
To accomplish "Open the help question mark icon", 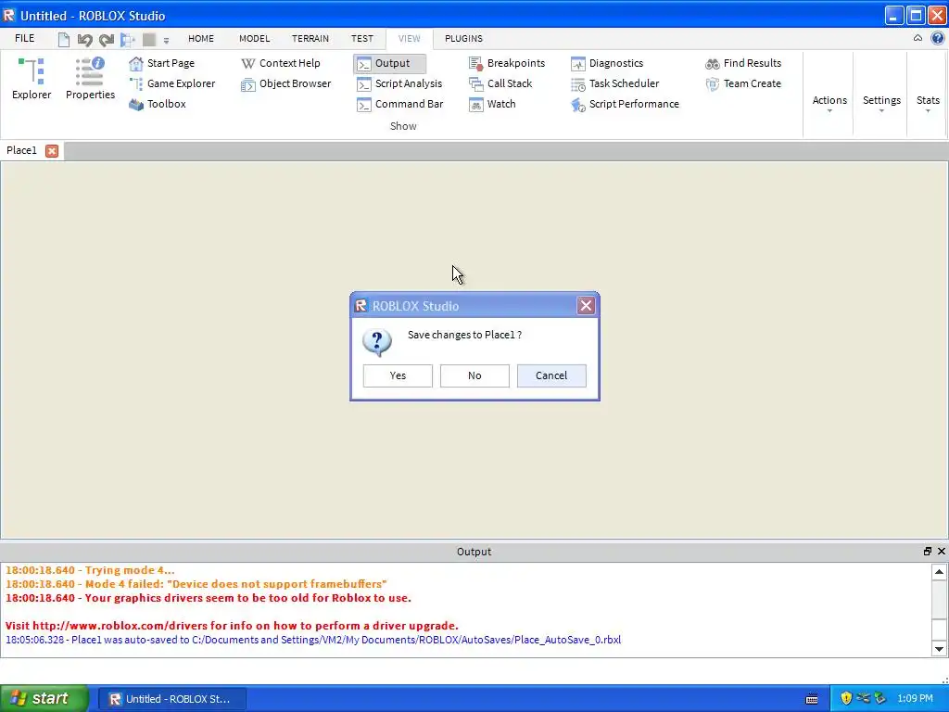I will click(938, 38).
